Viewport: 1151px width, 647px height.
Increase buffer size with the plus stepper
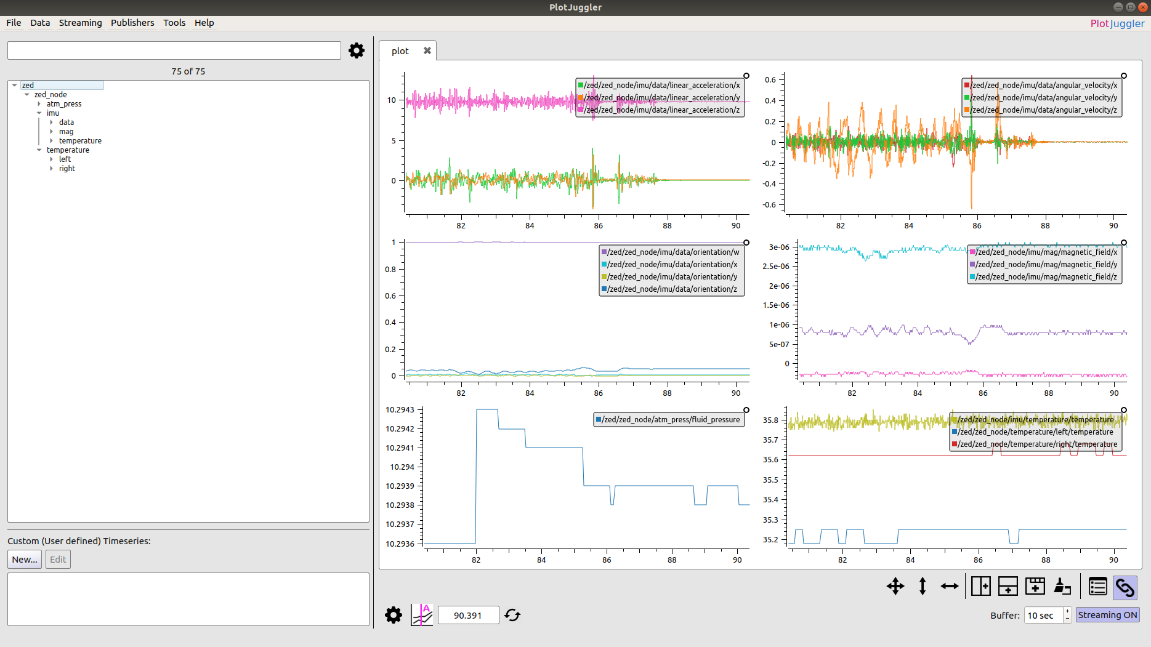pos(1068,611)
